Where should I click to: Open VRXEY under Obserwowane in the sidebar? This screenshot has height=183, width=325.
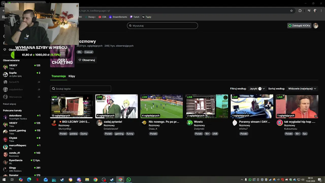pyautogui.click(x=22, y=67)
